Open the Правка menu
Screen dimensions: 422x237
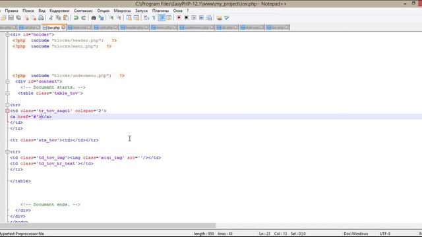[x=11, y=11]
